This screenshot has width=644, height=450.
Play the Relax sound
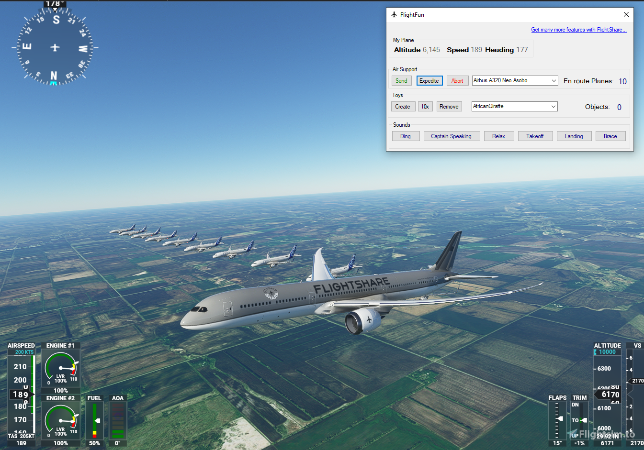coord(498,136)
